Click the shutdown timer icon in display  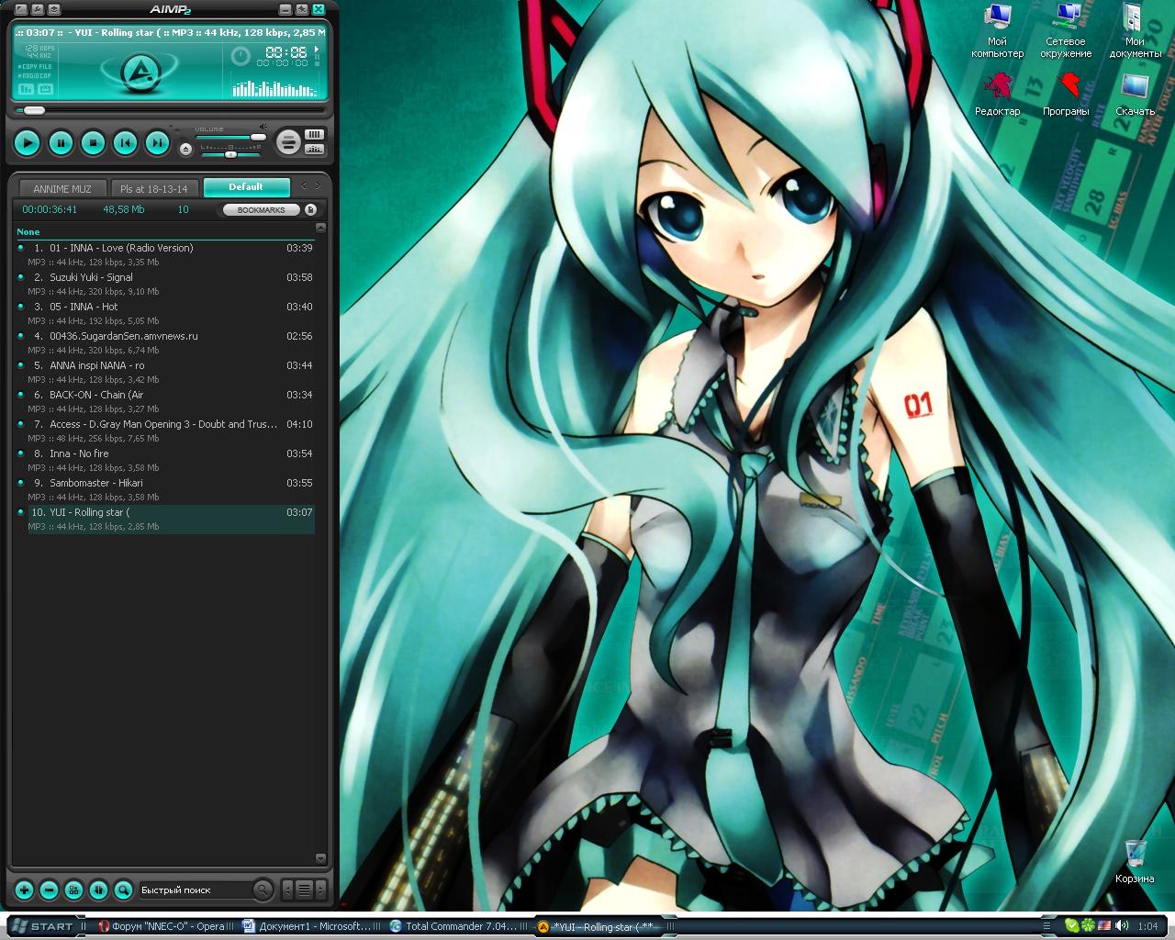[x=241, y=57]
